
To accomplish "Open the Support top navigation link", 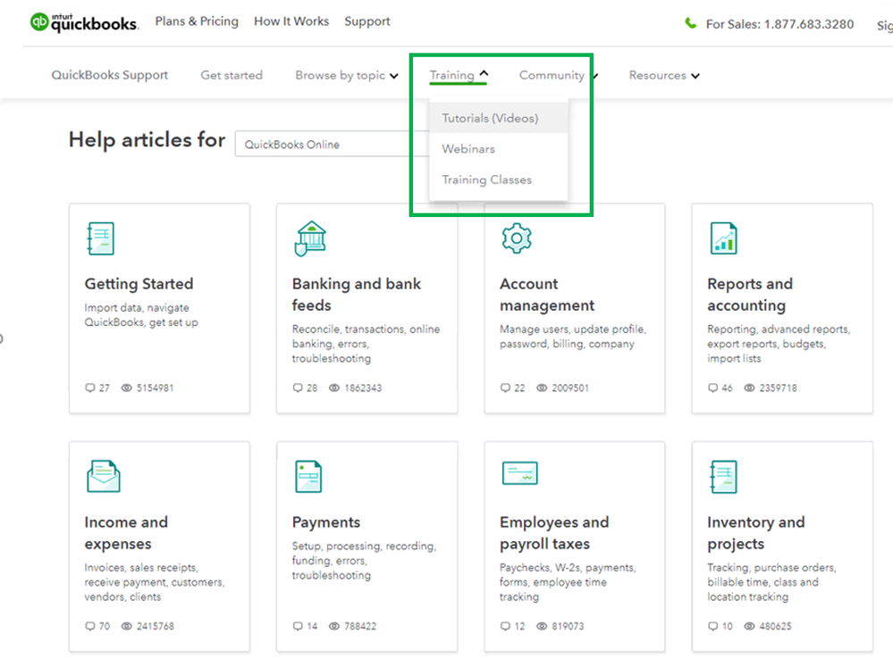I will pos(366,21).
